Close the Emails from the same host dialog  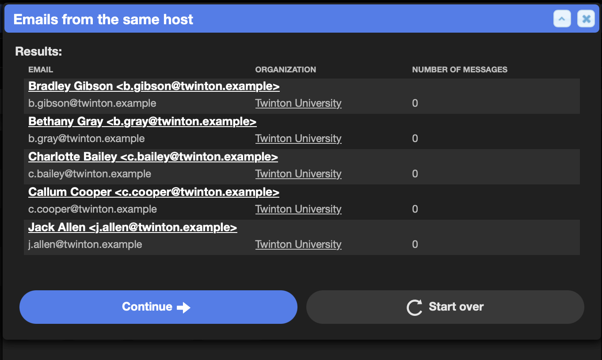coord(586,19)
